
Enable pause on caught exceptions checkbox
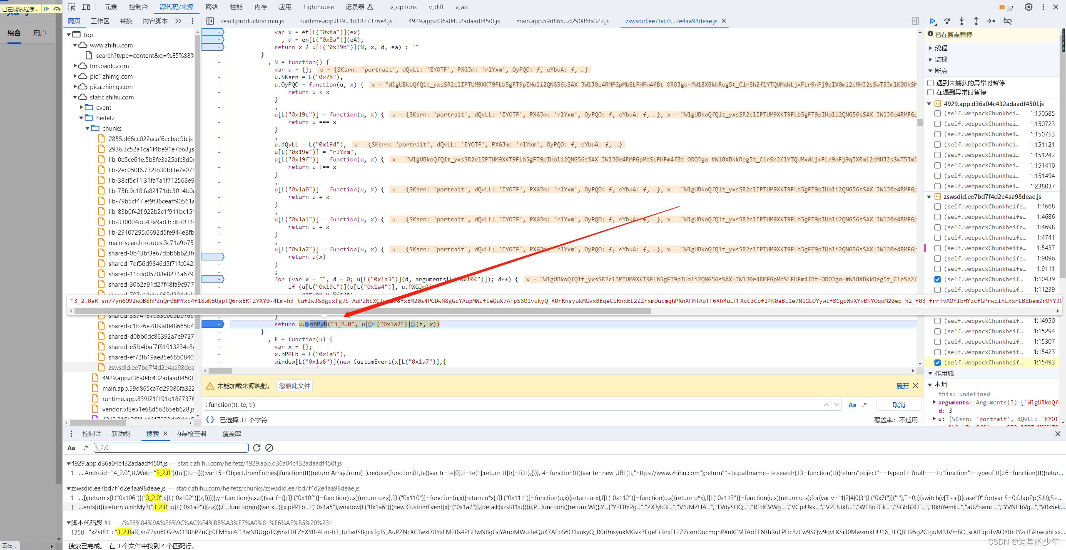pyautogui.click(x=931, y=92)
